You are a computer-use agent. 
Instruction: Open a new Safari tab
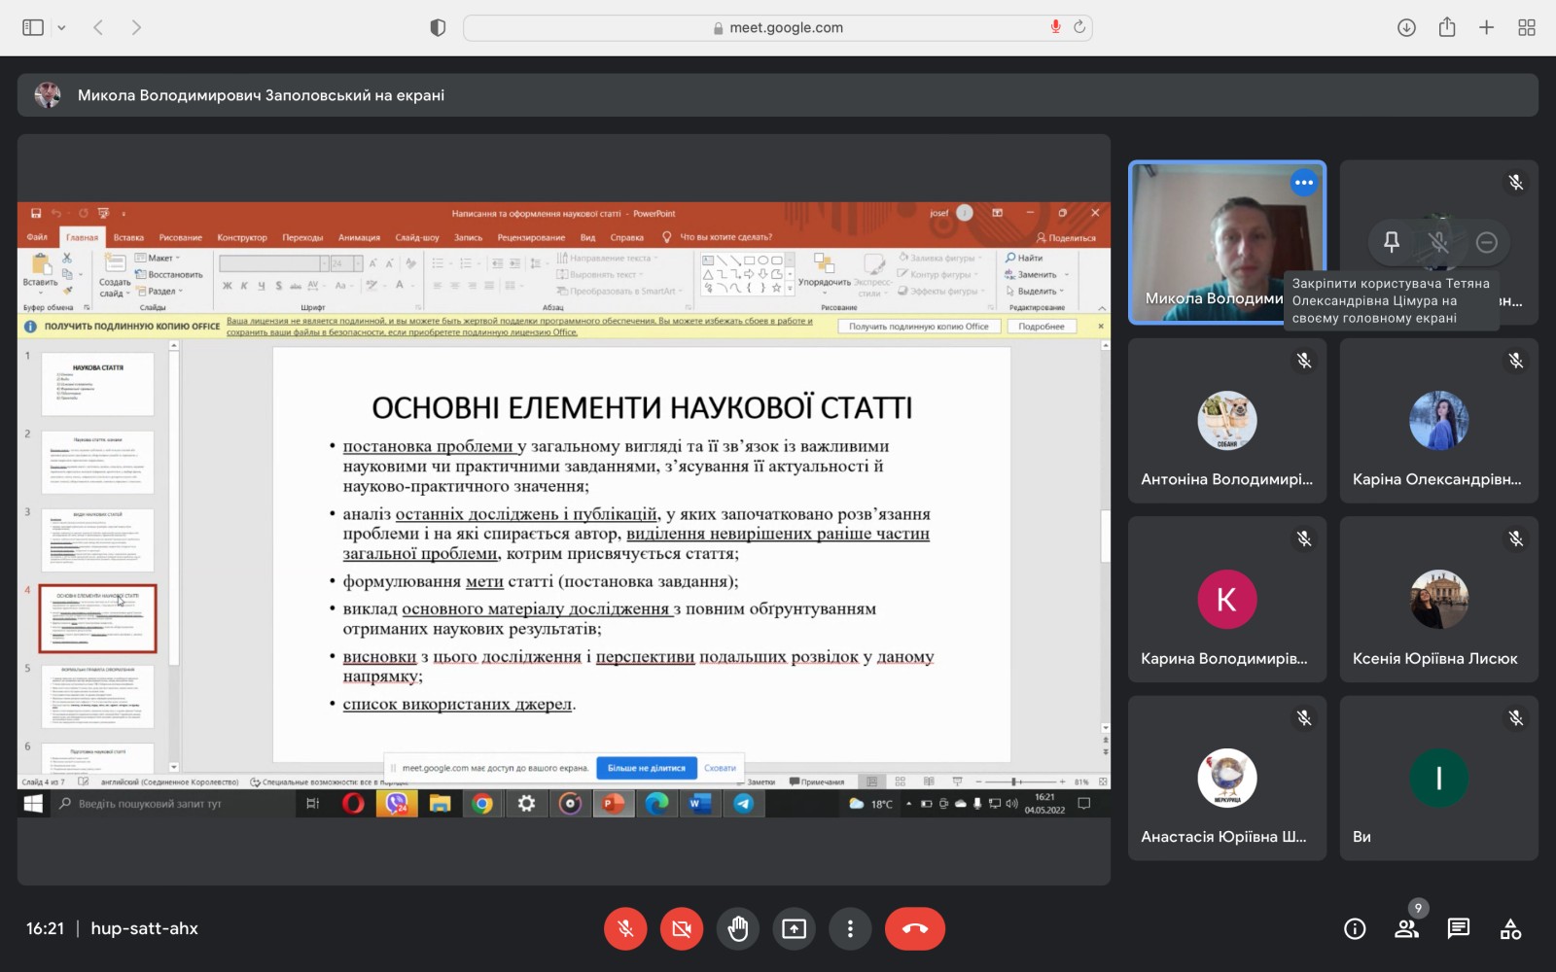1486,27
